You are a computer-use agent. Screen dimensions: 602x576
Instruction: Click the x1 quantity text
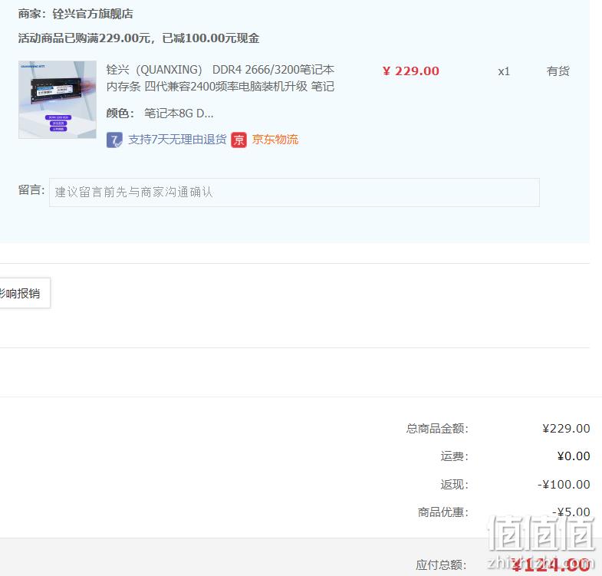click(x=504, y=71)
